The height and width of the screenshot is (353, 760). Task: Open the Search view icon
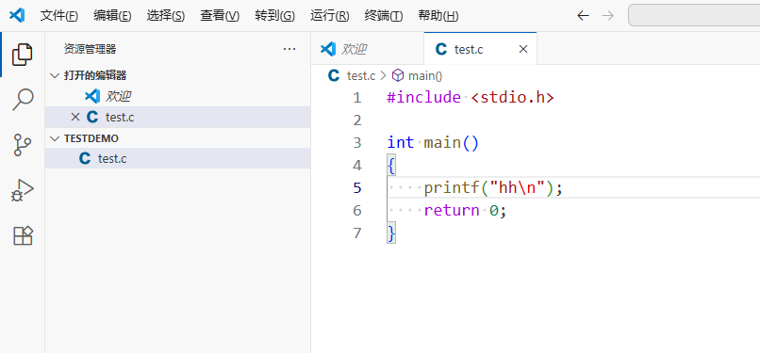pos(23,100)
